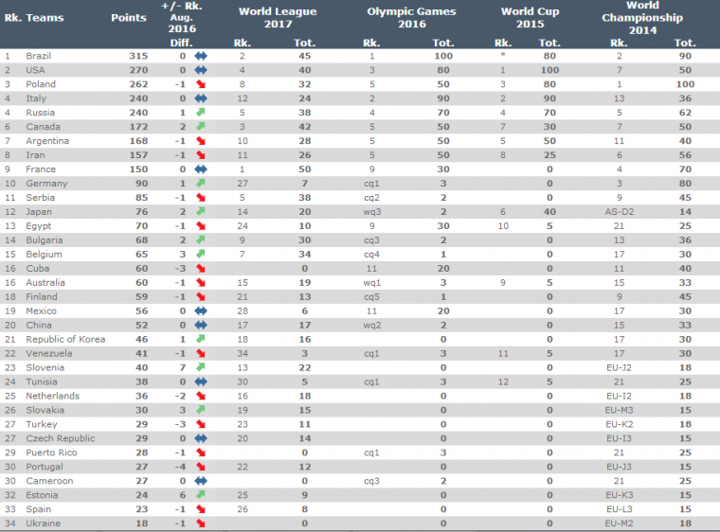Click the green up arrow in Bulgaria row
Image resolution: width=720 pixels, height=532 pixels.
pos(201,240)
